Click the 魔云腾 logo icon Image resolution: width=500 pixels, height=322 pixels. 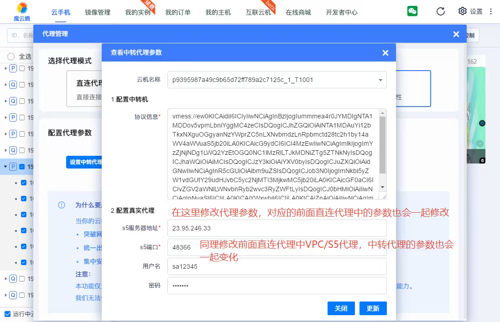(x=22, y=8)
